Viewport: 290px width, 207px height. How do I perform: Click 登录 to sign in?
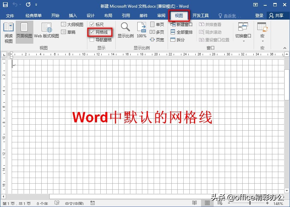point(259,16)
